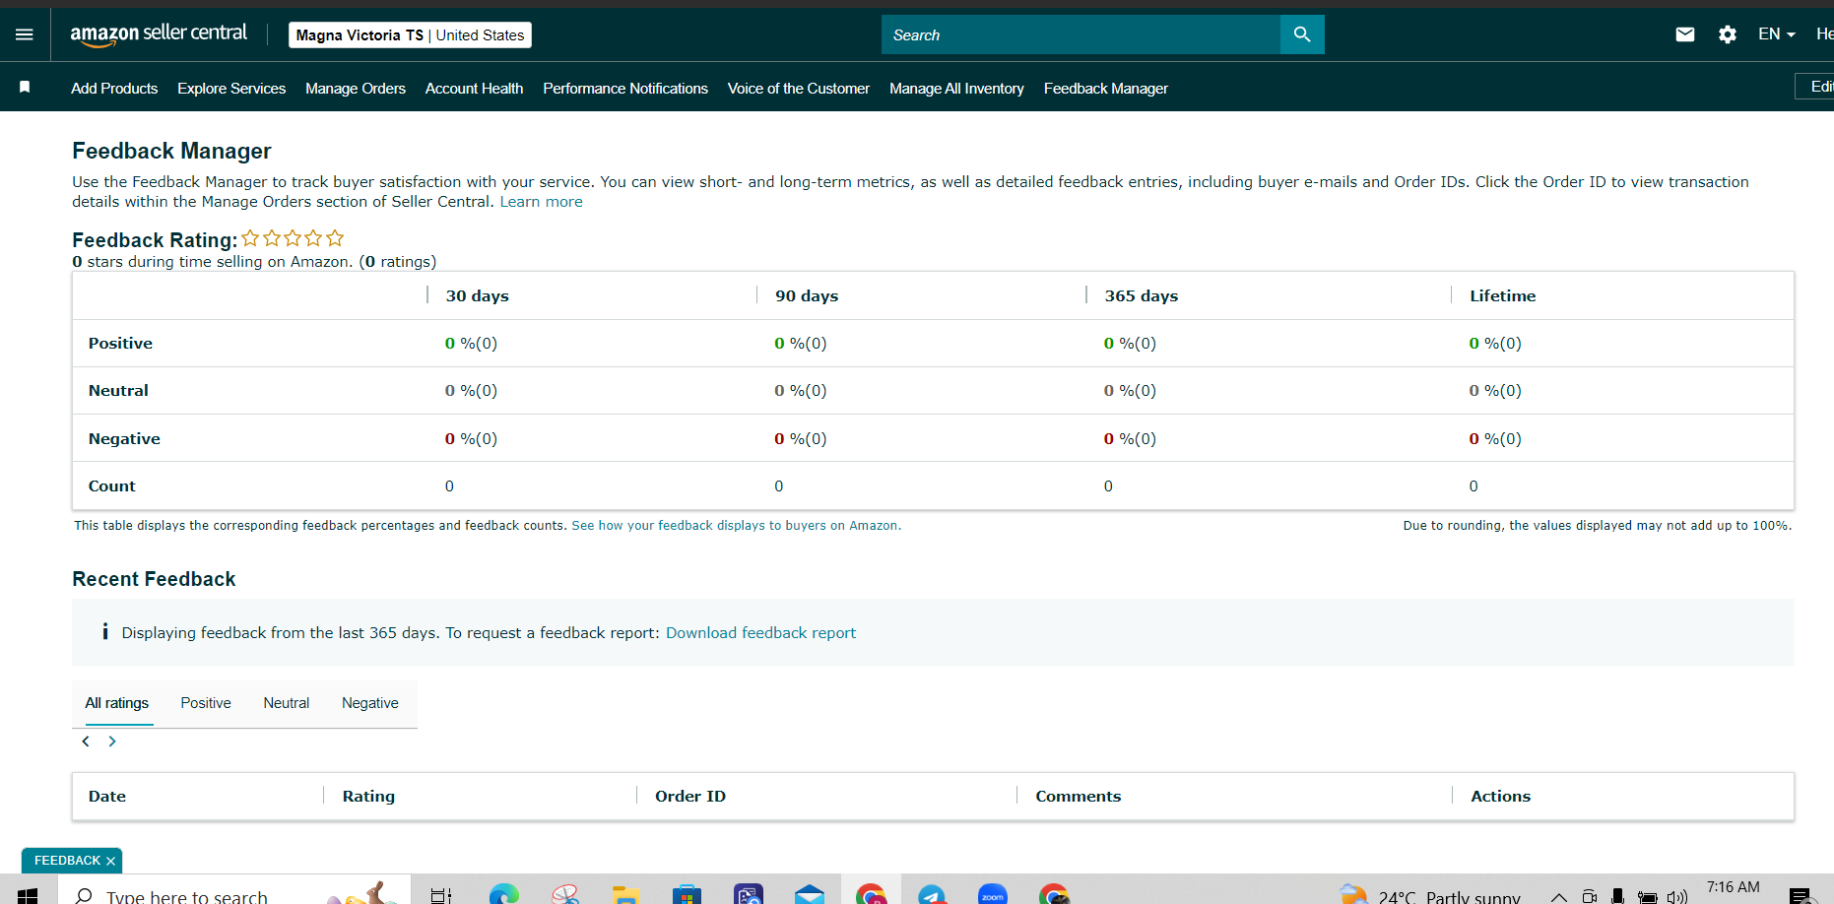
Task: Click the Positive row label in summary table
Action: point(120,344)
